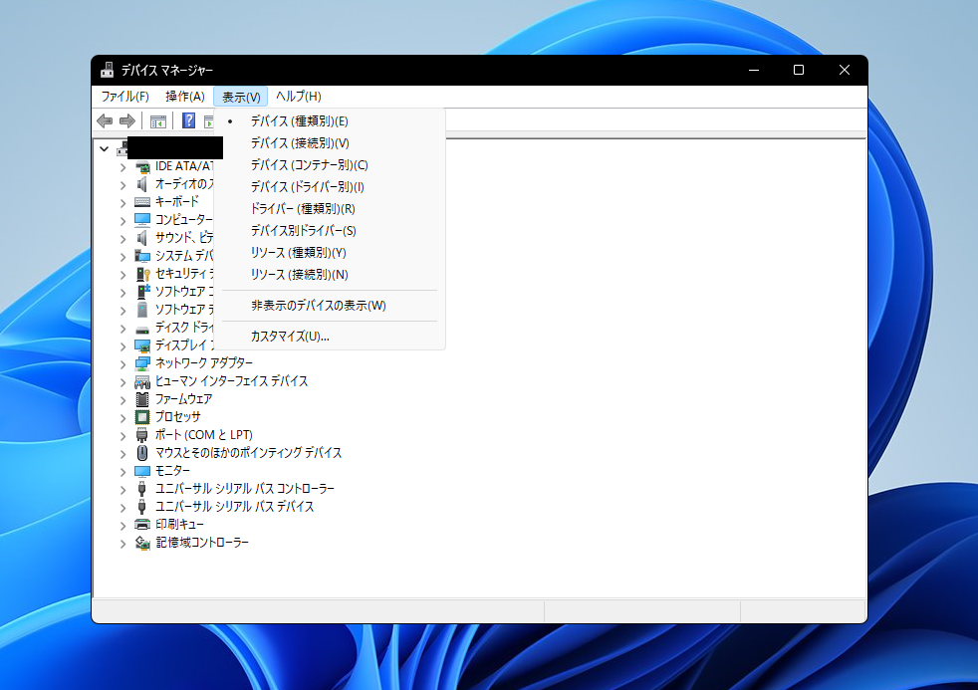
Task: Click the プロセッサ icon
Action: [x=142, y=417]
